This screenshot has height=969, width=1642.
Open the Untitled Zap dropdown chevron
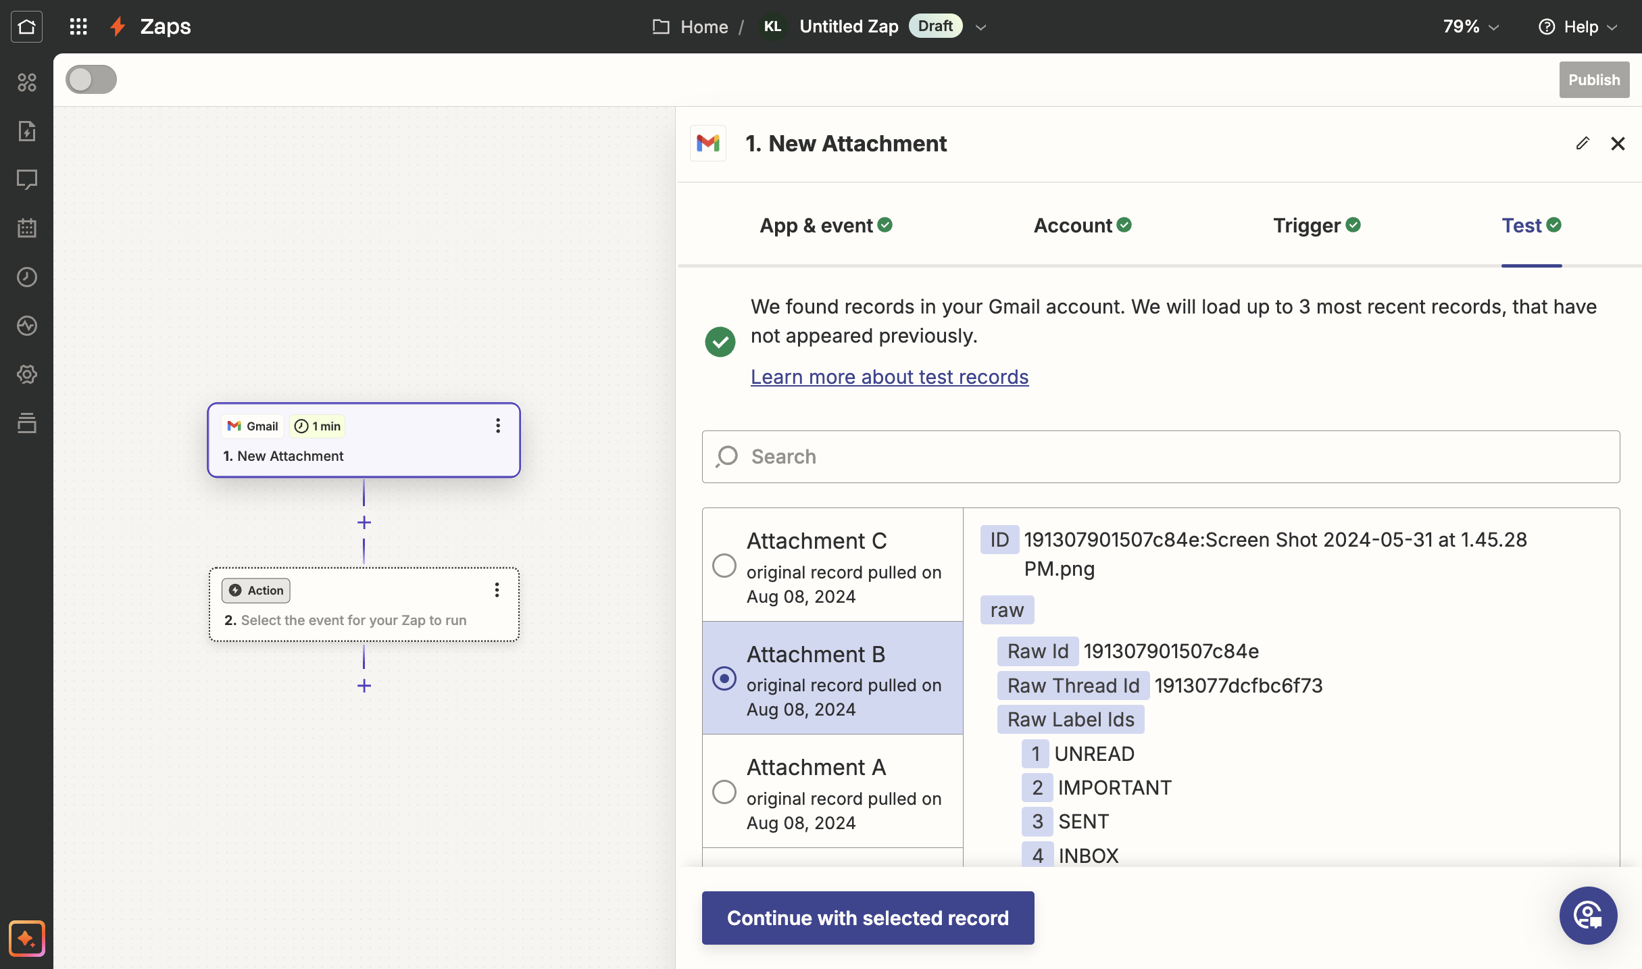(981, 27)
